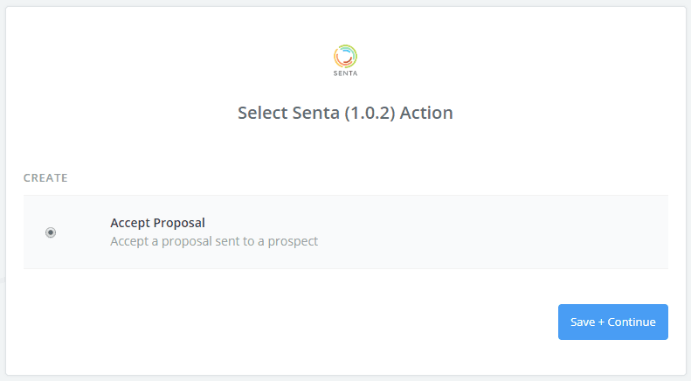Click the SENTA wordmark under the logo

point(345,75)
